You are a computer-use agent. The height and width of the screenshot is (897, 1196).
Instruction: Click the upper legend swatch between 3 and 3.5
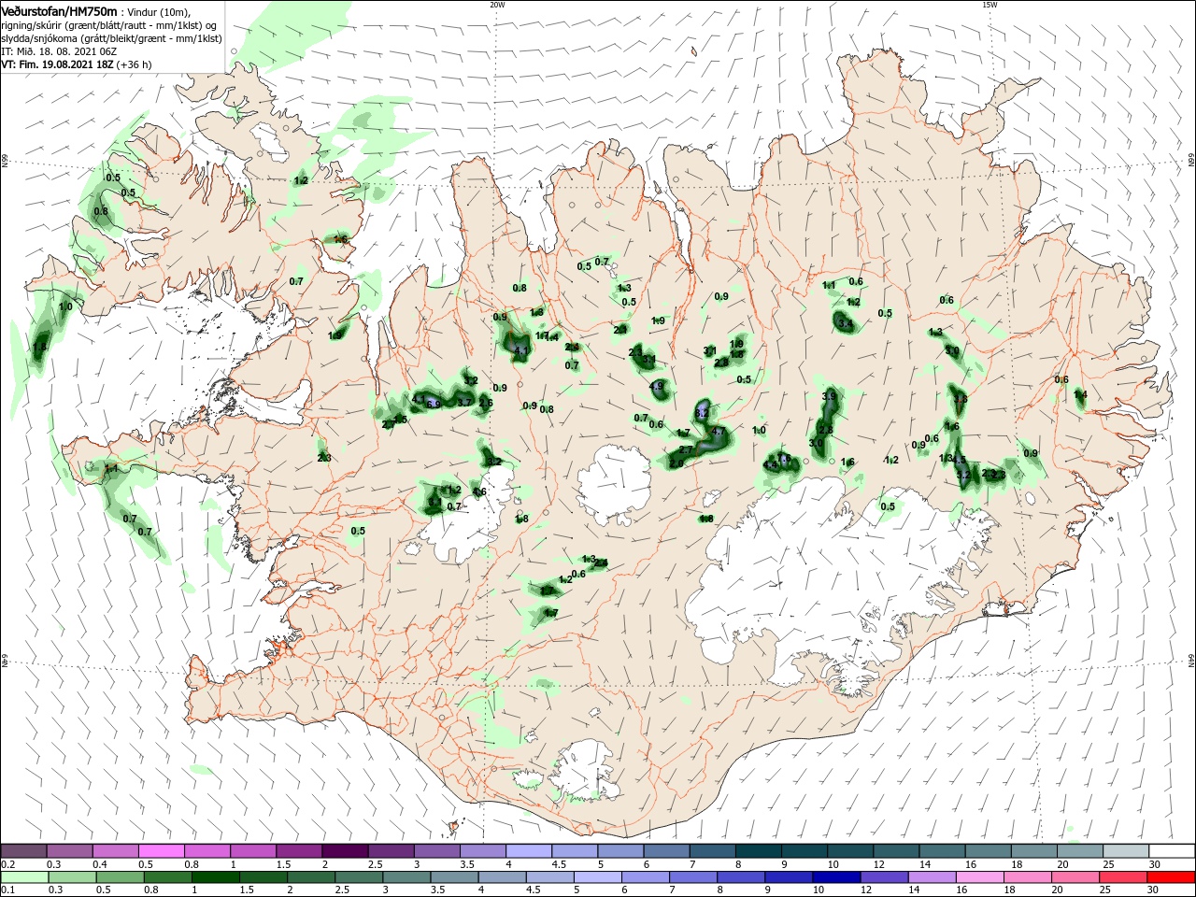pos(436,851)
